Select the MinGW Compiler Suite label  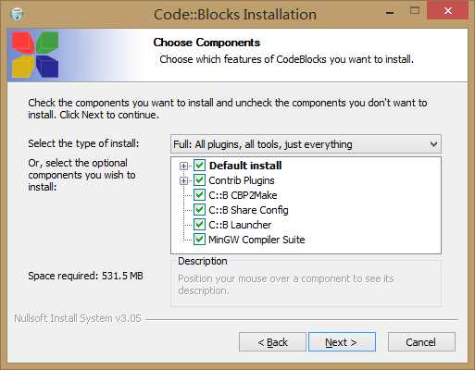pyautogui.click(x=256, y=240)
